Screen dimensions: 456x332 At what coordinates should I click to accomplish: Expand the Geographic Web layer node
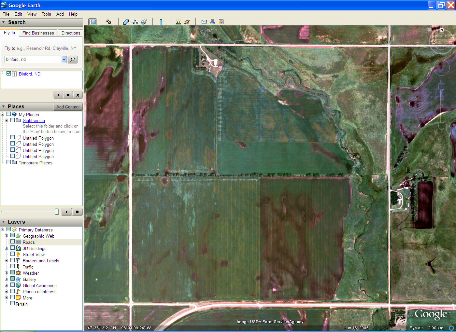tap(6, 236)
